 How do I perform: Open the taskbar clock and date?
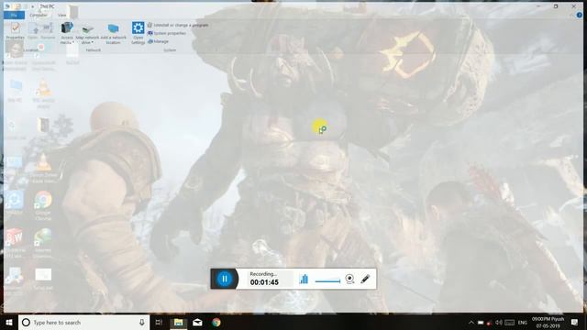(x=548, y=322)
